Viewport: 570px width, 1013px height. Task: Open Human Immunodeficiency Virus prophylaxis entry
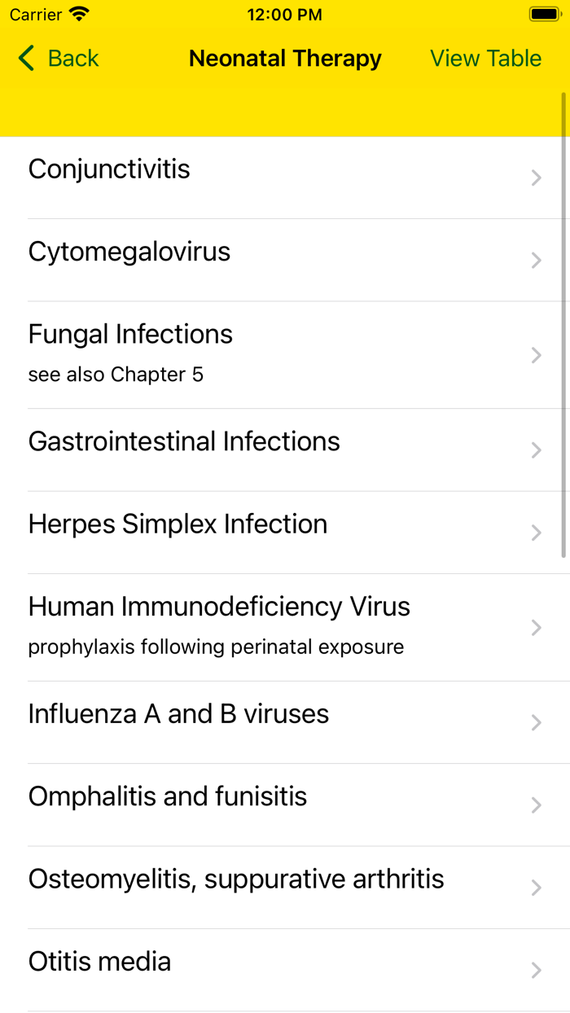219,607
